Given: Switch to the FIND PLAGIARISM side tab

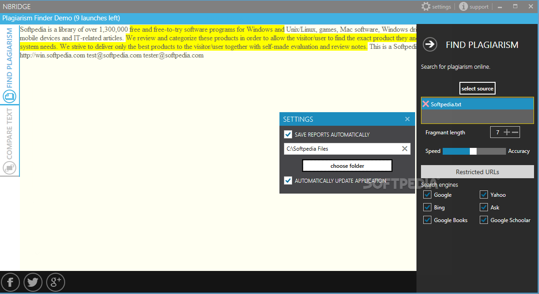Looking at the screenshot, I should (x=9, y=65).
